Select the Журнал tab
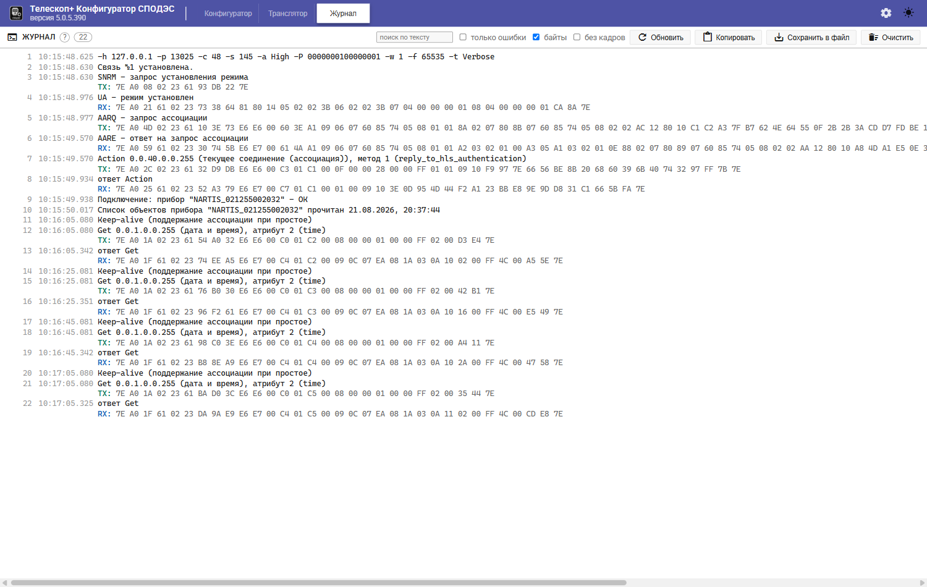This screenshot has height=587, width=927. pos(343,14)
